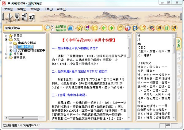The image size is (184, 130).
Task: Click the last people icon in toolbar
Action: 174,28
